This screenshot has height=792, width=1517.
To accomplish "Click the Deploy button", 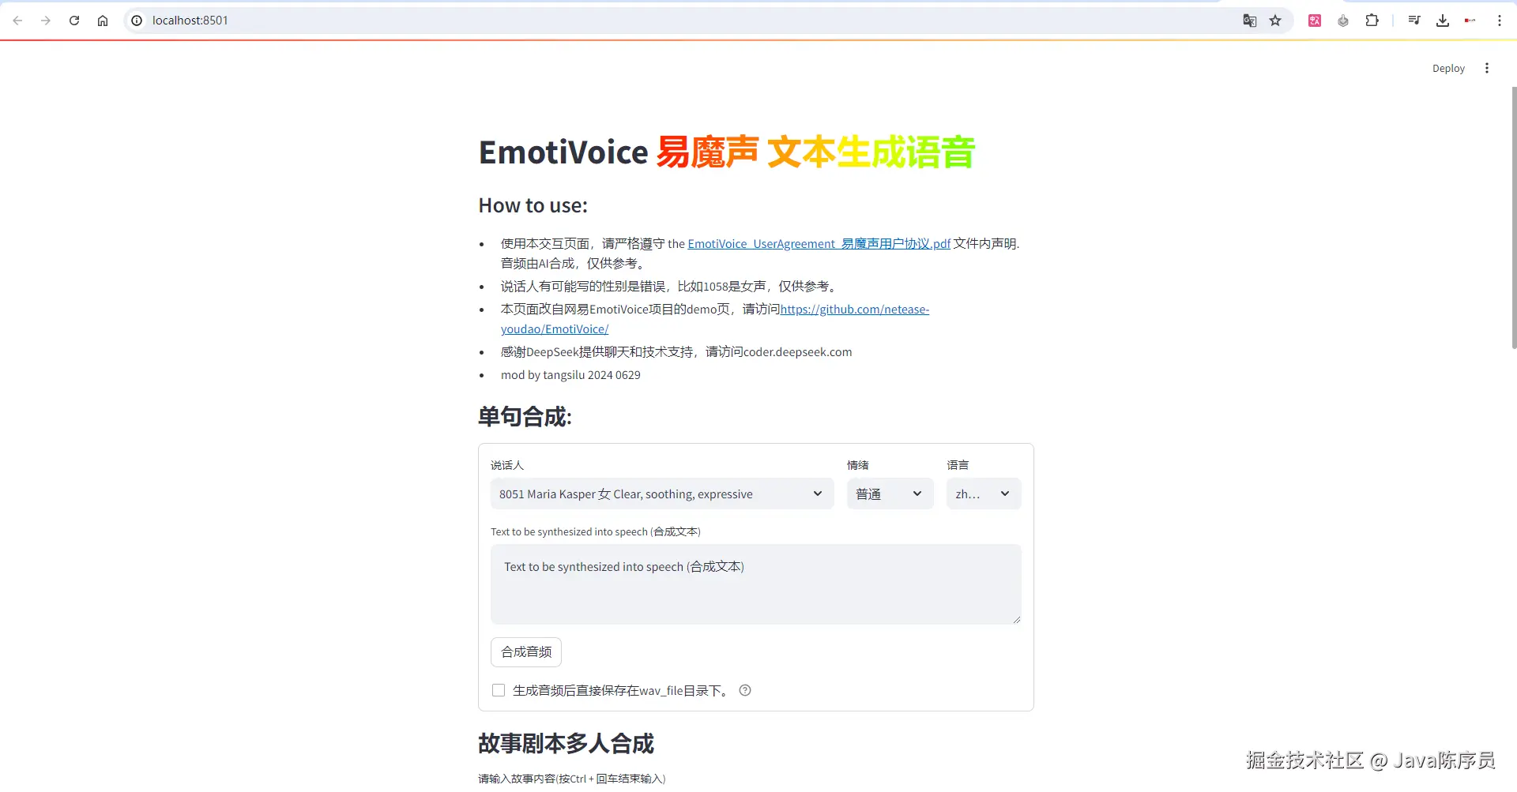I will point(1448,69).
